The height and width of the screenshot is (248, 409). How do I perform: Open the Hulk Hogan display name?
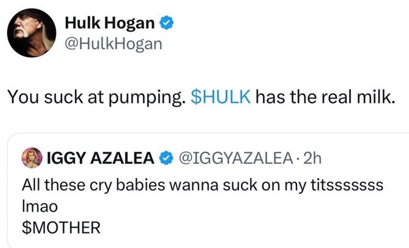pos(109,24)
